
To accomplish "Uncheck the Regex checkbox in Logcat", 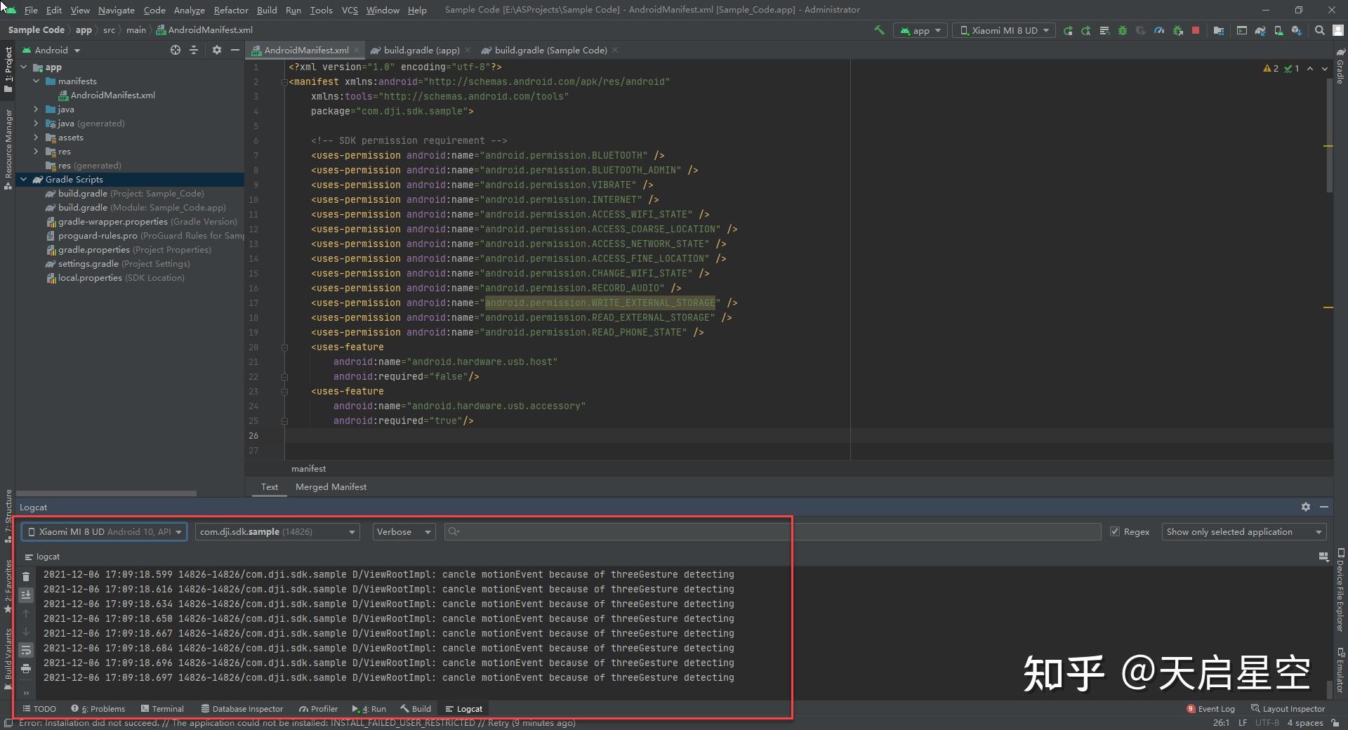I will point(1114,532).
